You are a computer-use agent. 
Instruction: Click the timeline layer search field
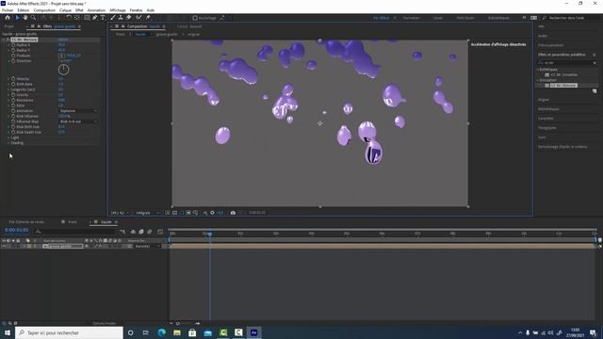coord(75,232)
